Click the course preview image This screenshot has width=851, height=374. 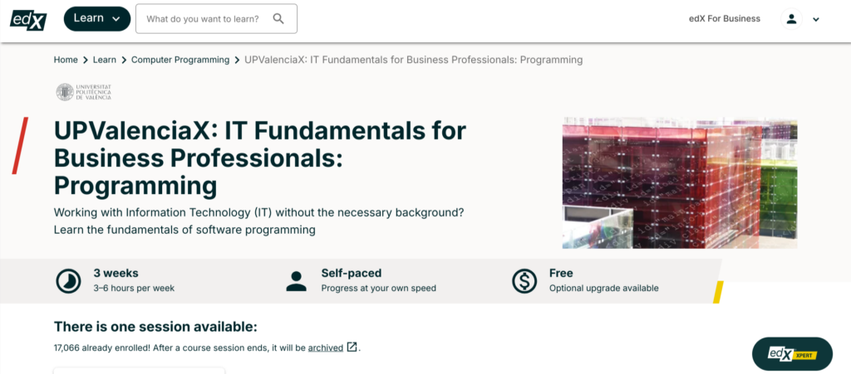coord(679,182)
